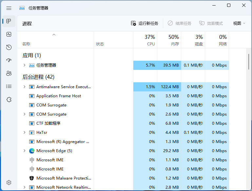Open the Startup apps sidebar icon
The image size is (252, 191).
(x=9, y=60)
